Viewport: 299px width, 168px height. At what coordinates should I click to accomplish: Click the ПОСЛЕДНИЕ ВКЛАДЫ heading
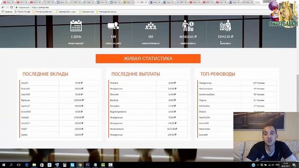click(45, 74)
